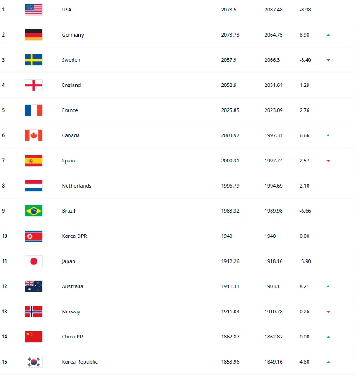Click the Australia team name

tap(73, 286)
